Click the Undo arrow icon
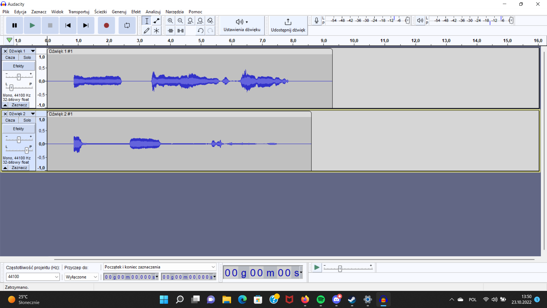Image resolution: width=547 pixels, height=308 pixels. coord(200,31)
